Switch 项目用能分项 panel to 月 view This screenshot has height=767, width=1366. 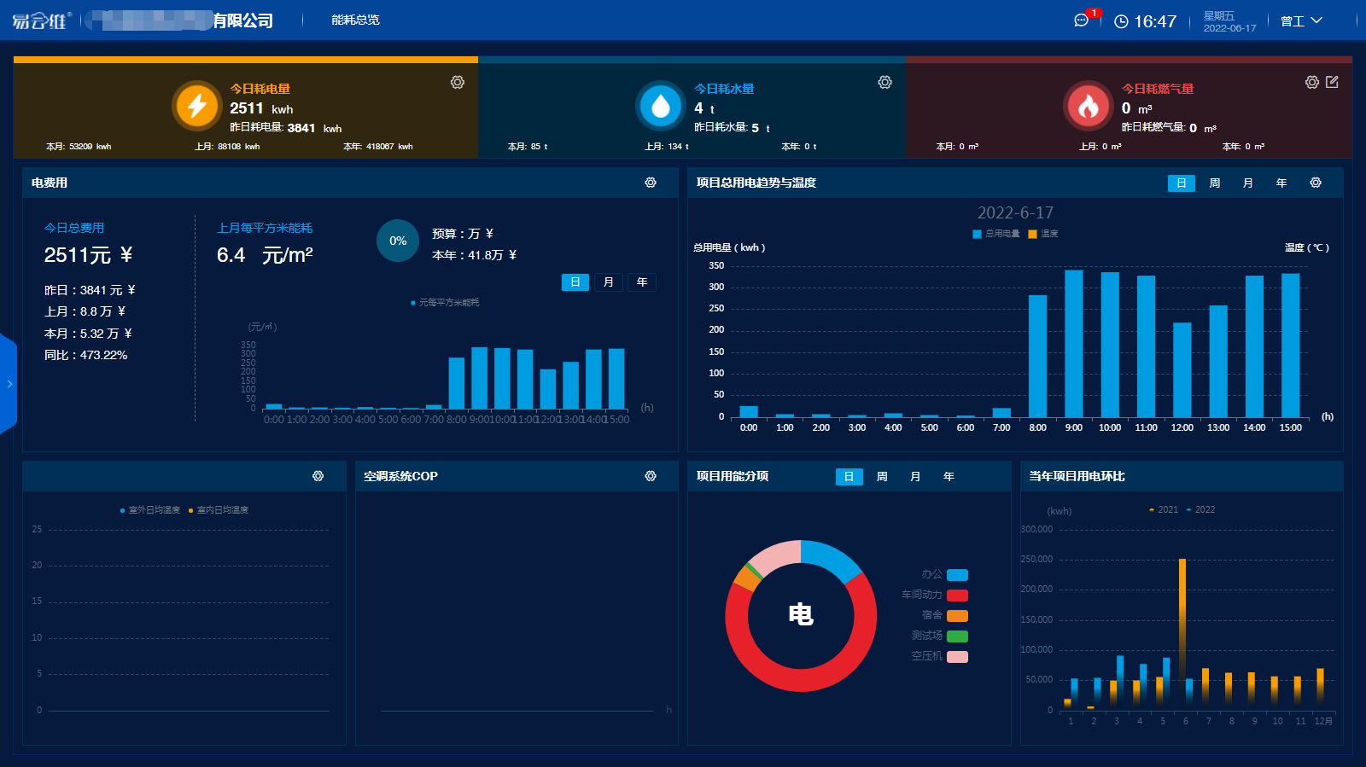pyautogui.click(x=915, y=477)
